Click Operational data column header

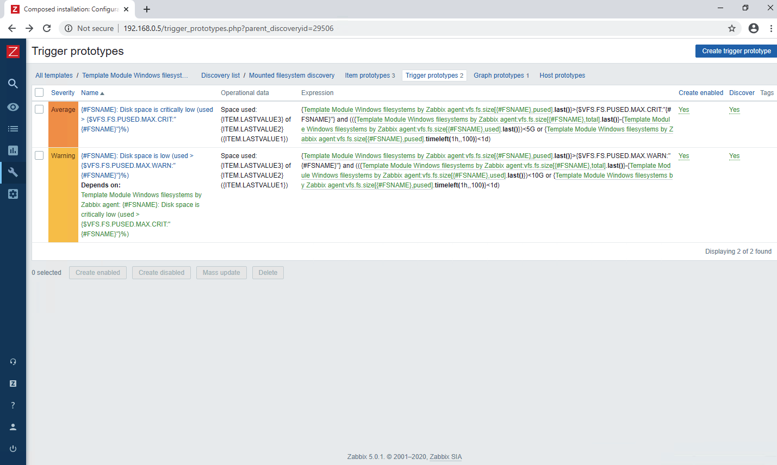[245, 93]
